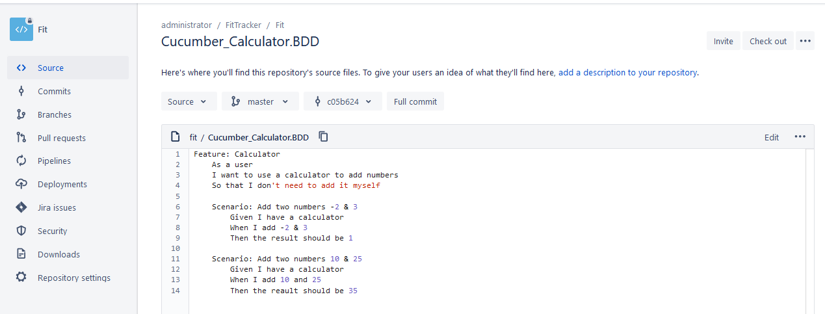This screenshot has height=314, width=825.
Task: Click 'I want to use a calculator' line
Action: 305,175
